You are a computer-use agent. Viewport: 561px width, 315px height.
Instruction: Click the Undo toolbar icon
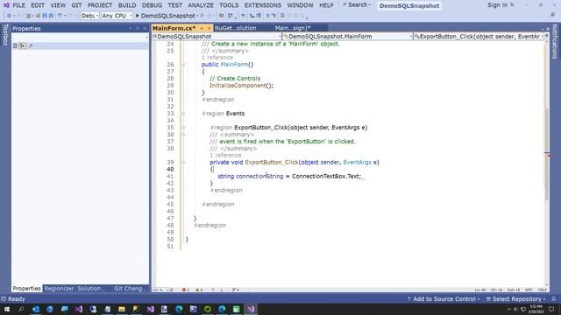point(60,16)
